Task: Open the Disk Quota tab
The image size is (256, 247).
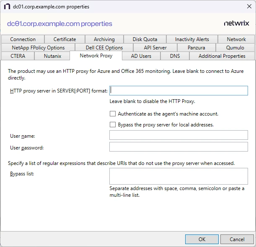Action: pyautogui.click(x=145, y=39)
